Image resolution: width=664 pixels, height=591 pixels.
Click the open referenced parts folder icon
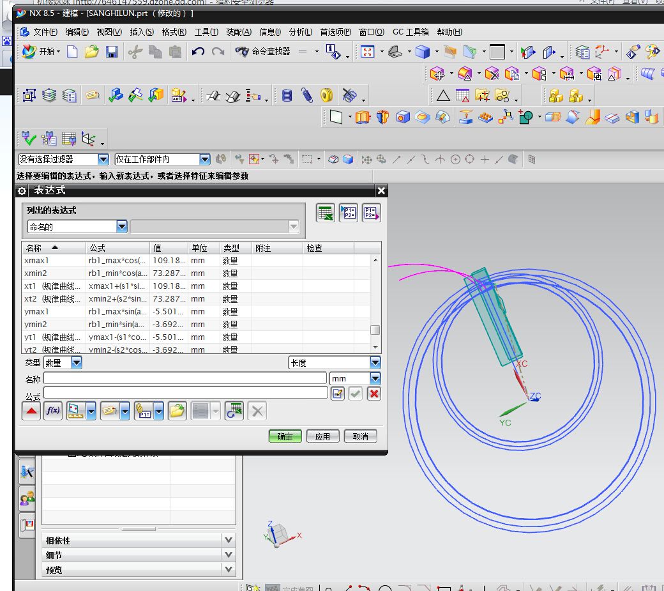pyautogui.click(x=177, y=411)
